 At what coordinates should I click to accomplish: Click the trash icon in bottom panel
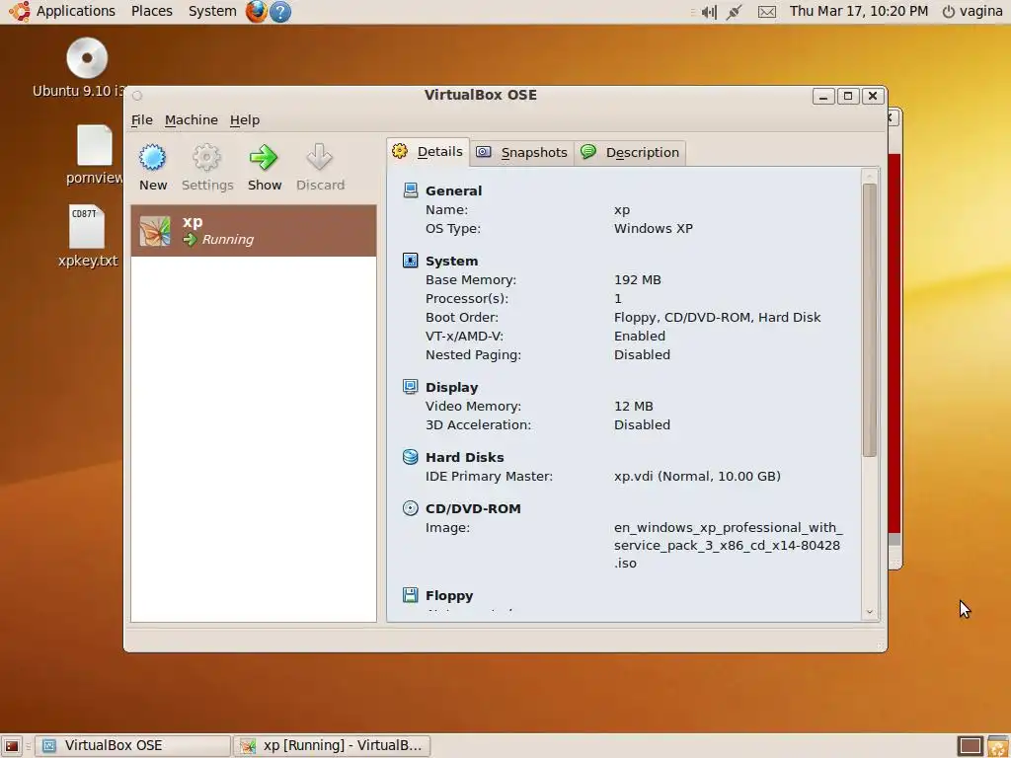(x=997, y=746)
